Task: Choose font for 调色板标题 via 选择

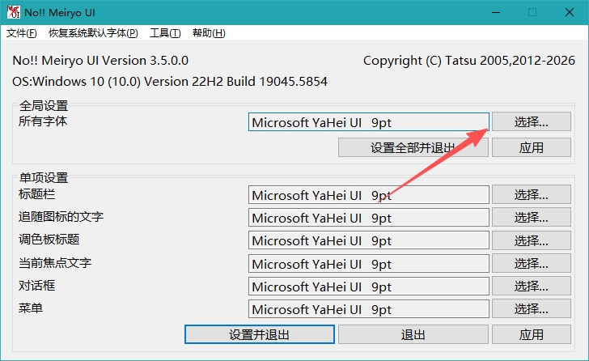Action: click(x=531, y=240)
